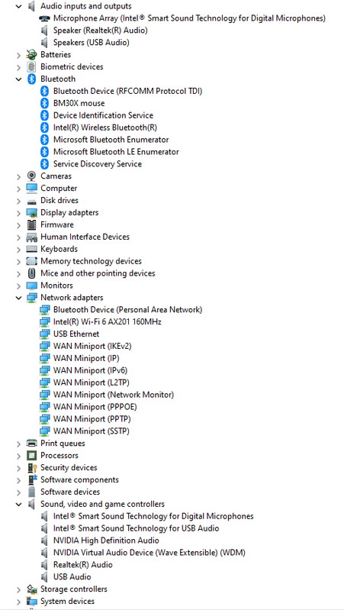Select WAN Miniport (IPv6) adapter
344x610 pixels.
click(x=90, y=371)
